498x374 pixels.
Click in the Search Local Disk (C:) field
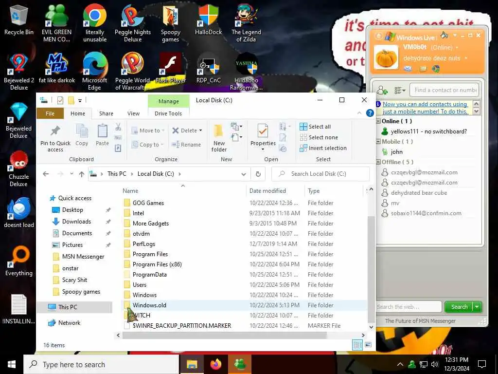320,174
